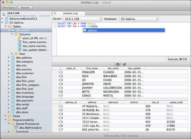Click the CS-Saklina database icon in tree
Viewport: 191px width, 139px height.
click(6, 22)
